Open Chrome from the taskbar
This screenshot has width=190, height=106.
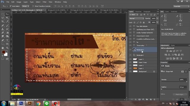click(38, 103)
